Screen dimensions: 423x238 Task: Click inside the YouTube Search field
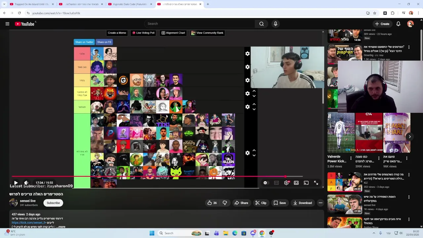(x=200, y=24)
